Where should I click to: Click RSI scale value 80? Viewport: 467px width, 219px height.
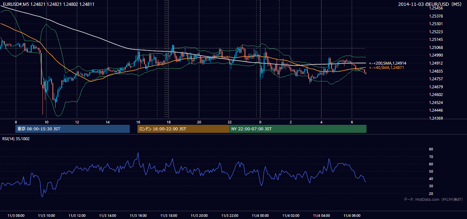(x=431, y=149)
